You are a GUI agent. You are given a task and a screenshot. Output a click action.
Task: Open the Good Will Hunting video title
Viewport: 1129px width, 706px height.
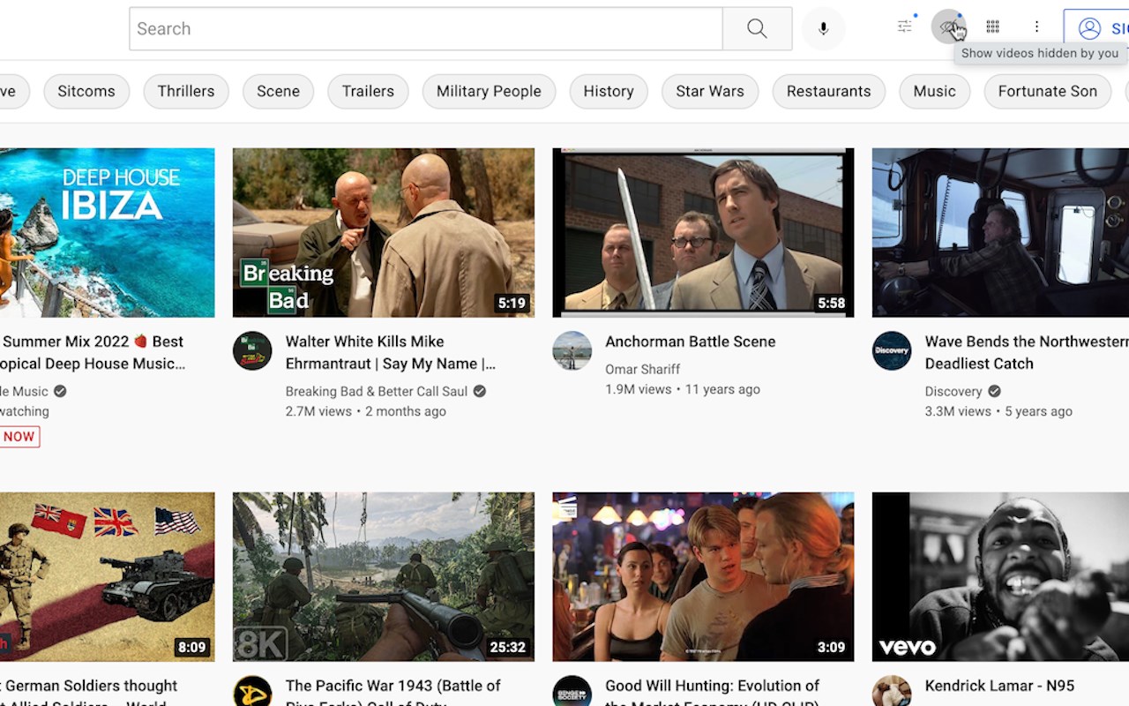coord(713,690)
